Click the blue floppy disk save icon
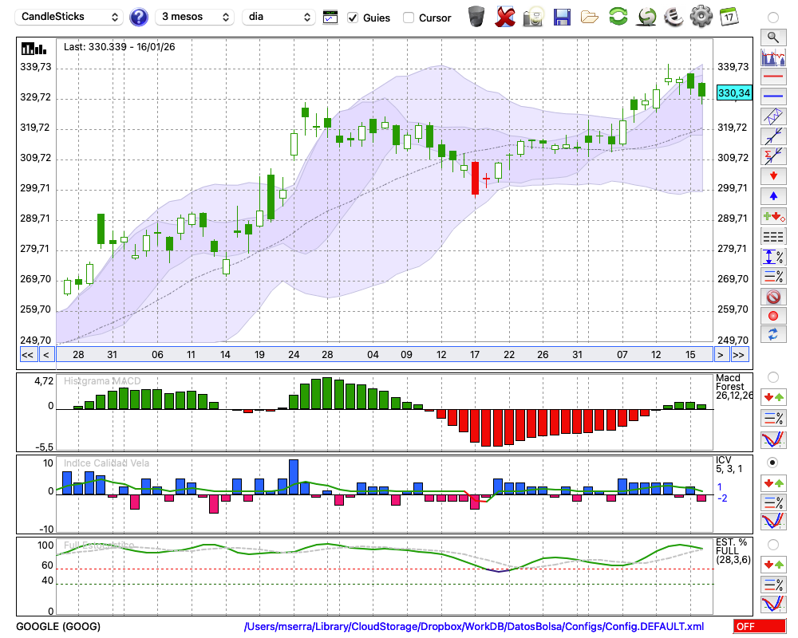798x638 pixels. tap(562, 16)
